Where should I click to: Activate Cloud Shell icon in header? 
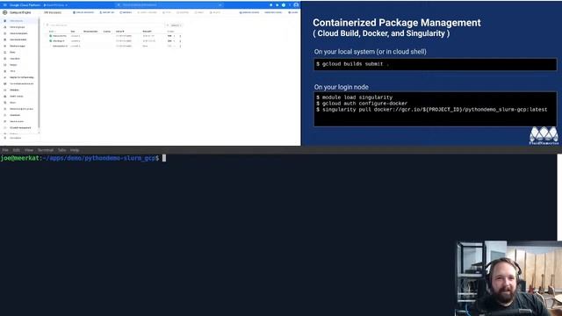(271, 5)
